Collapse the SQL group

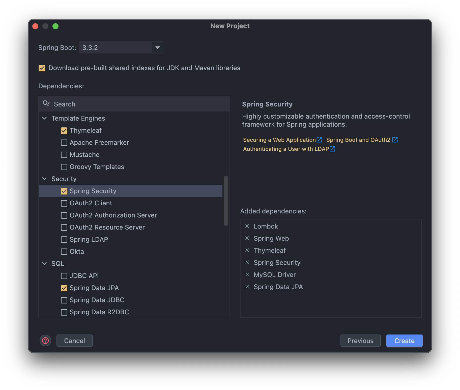(44, 263)
